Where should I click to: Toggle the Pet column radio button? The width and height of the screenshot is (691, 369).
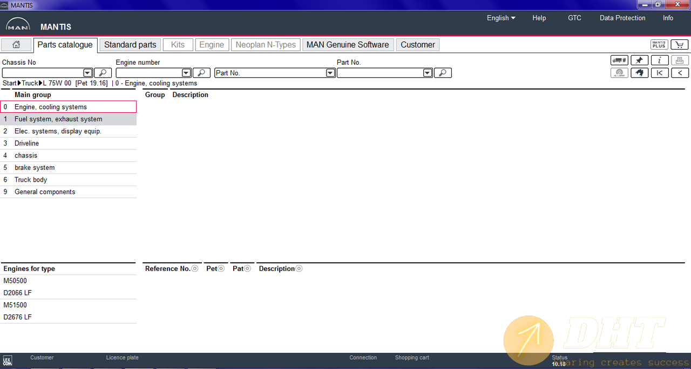[x=221, y=269]
